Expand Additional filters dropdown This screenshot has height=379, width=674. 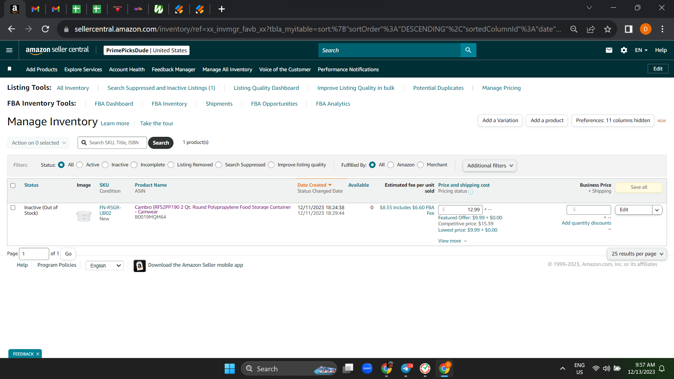[x=489, y=166]
